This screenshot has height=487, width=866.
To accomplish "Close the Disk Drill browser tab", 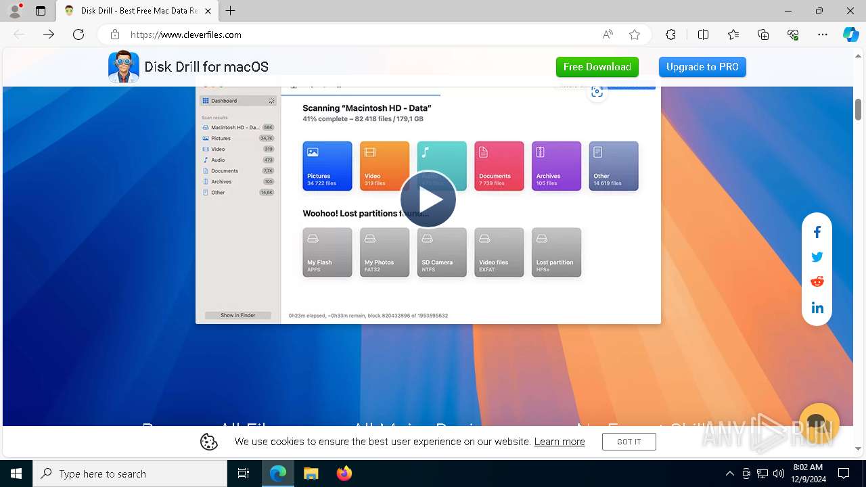I will coord(208,11).
